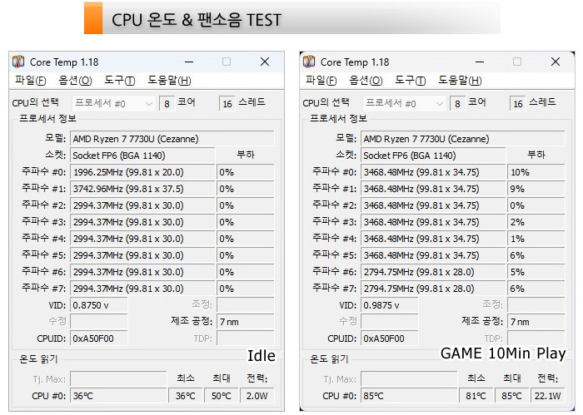
Task: Click the 22.1W power reading field
Action: click(548, 396)
